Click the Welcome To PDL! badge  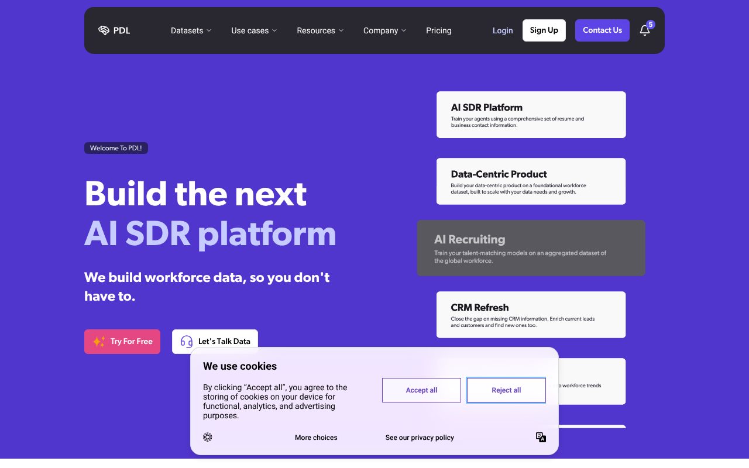click(x=116, y=148)
